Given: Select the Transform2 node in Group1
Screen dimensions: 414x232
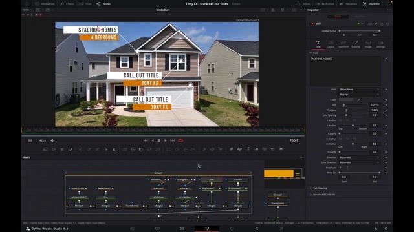Looking at the screenshot, I should point(132,206).
